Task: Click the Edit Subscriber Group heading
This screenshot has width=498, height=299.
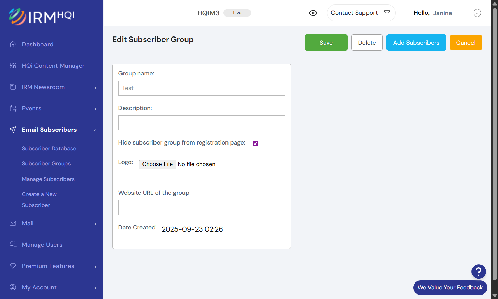Action: click(153, 40)
